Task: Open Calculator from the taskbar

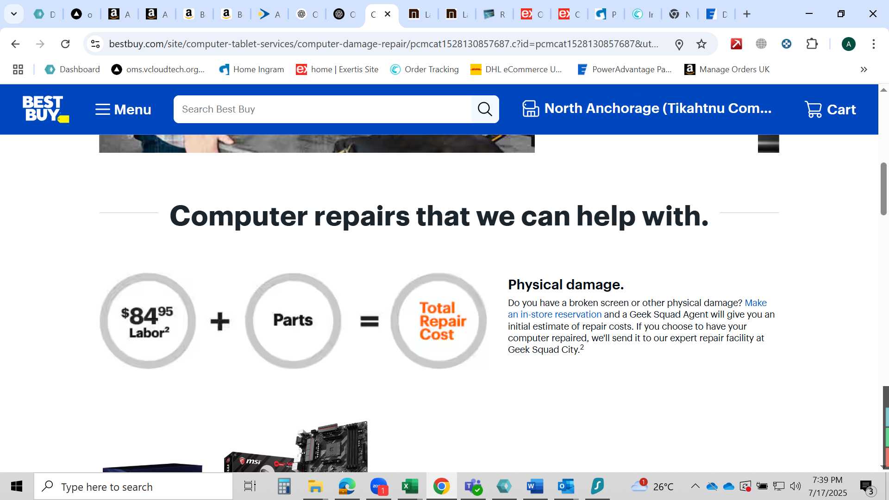Action: [x=283, y=486]
